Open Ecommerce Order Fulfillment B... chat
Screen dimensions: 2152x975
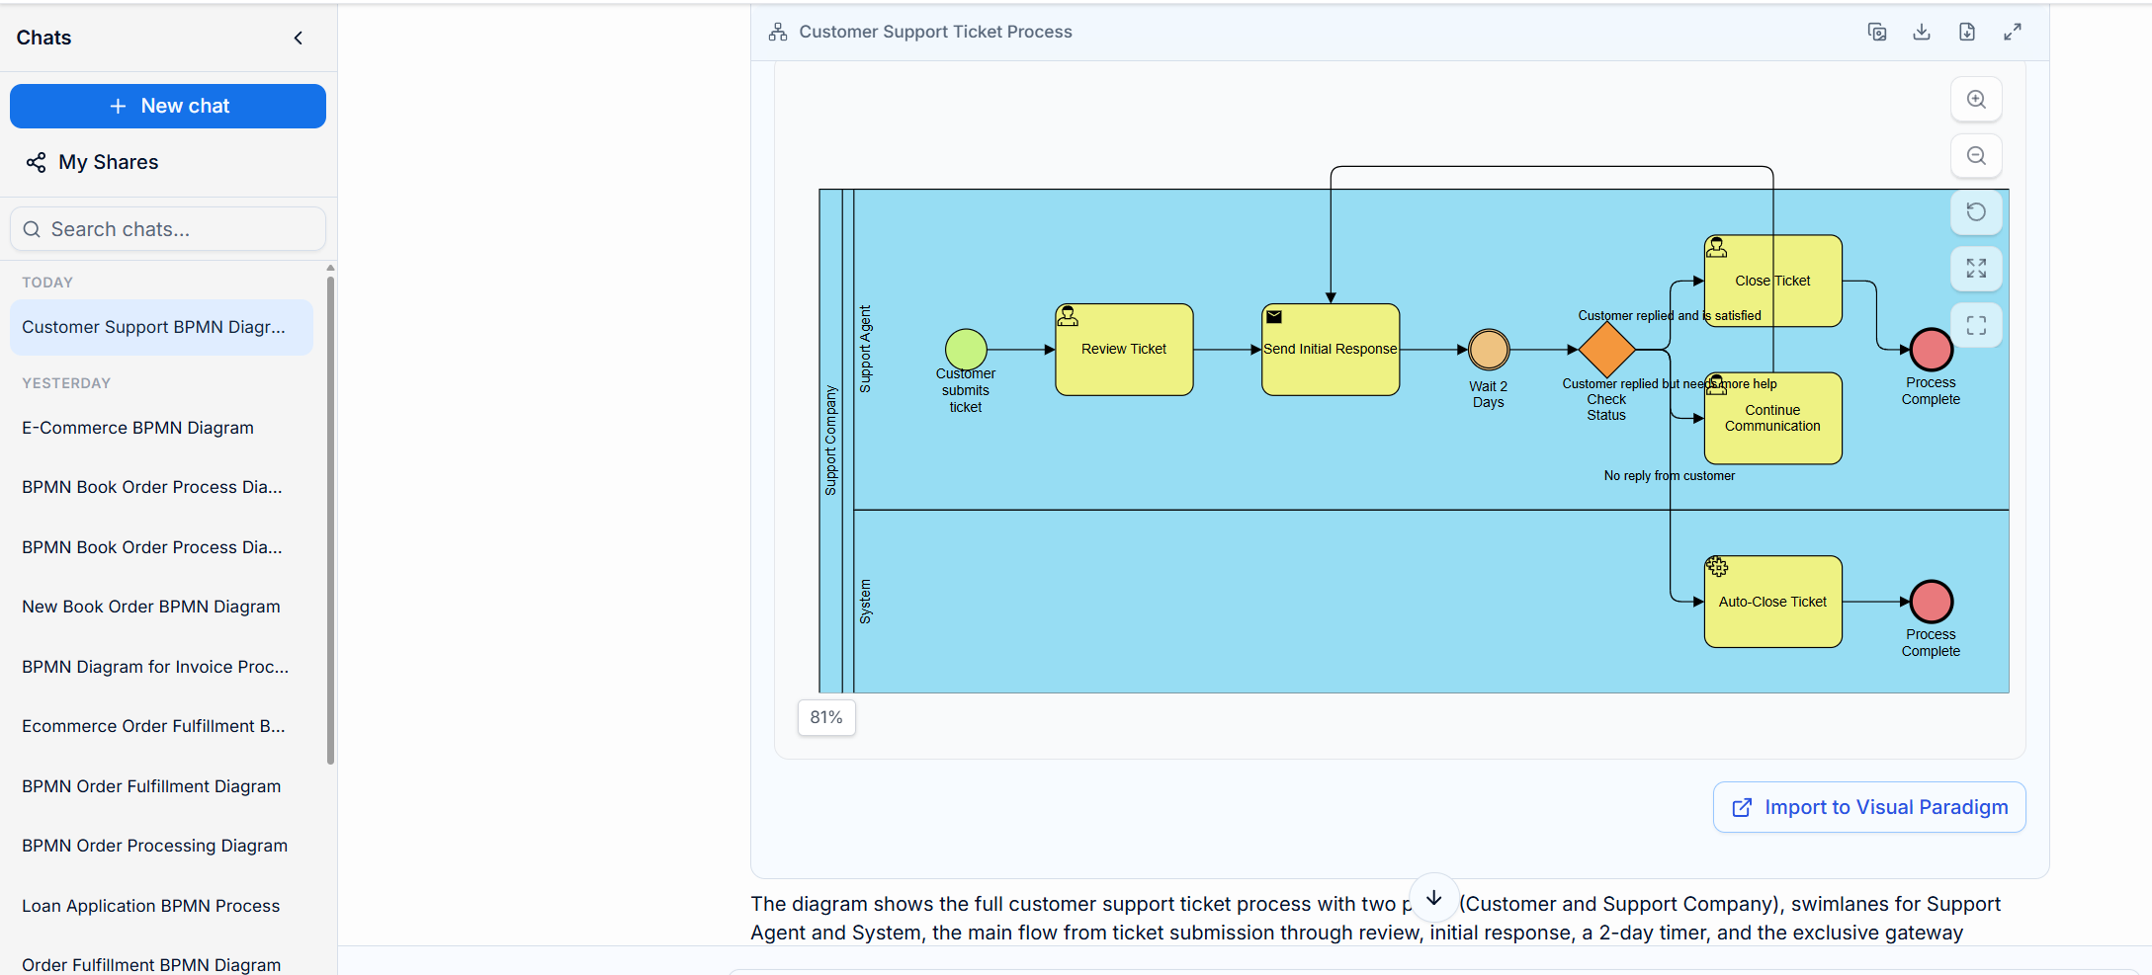[153, 726]
